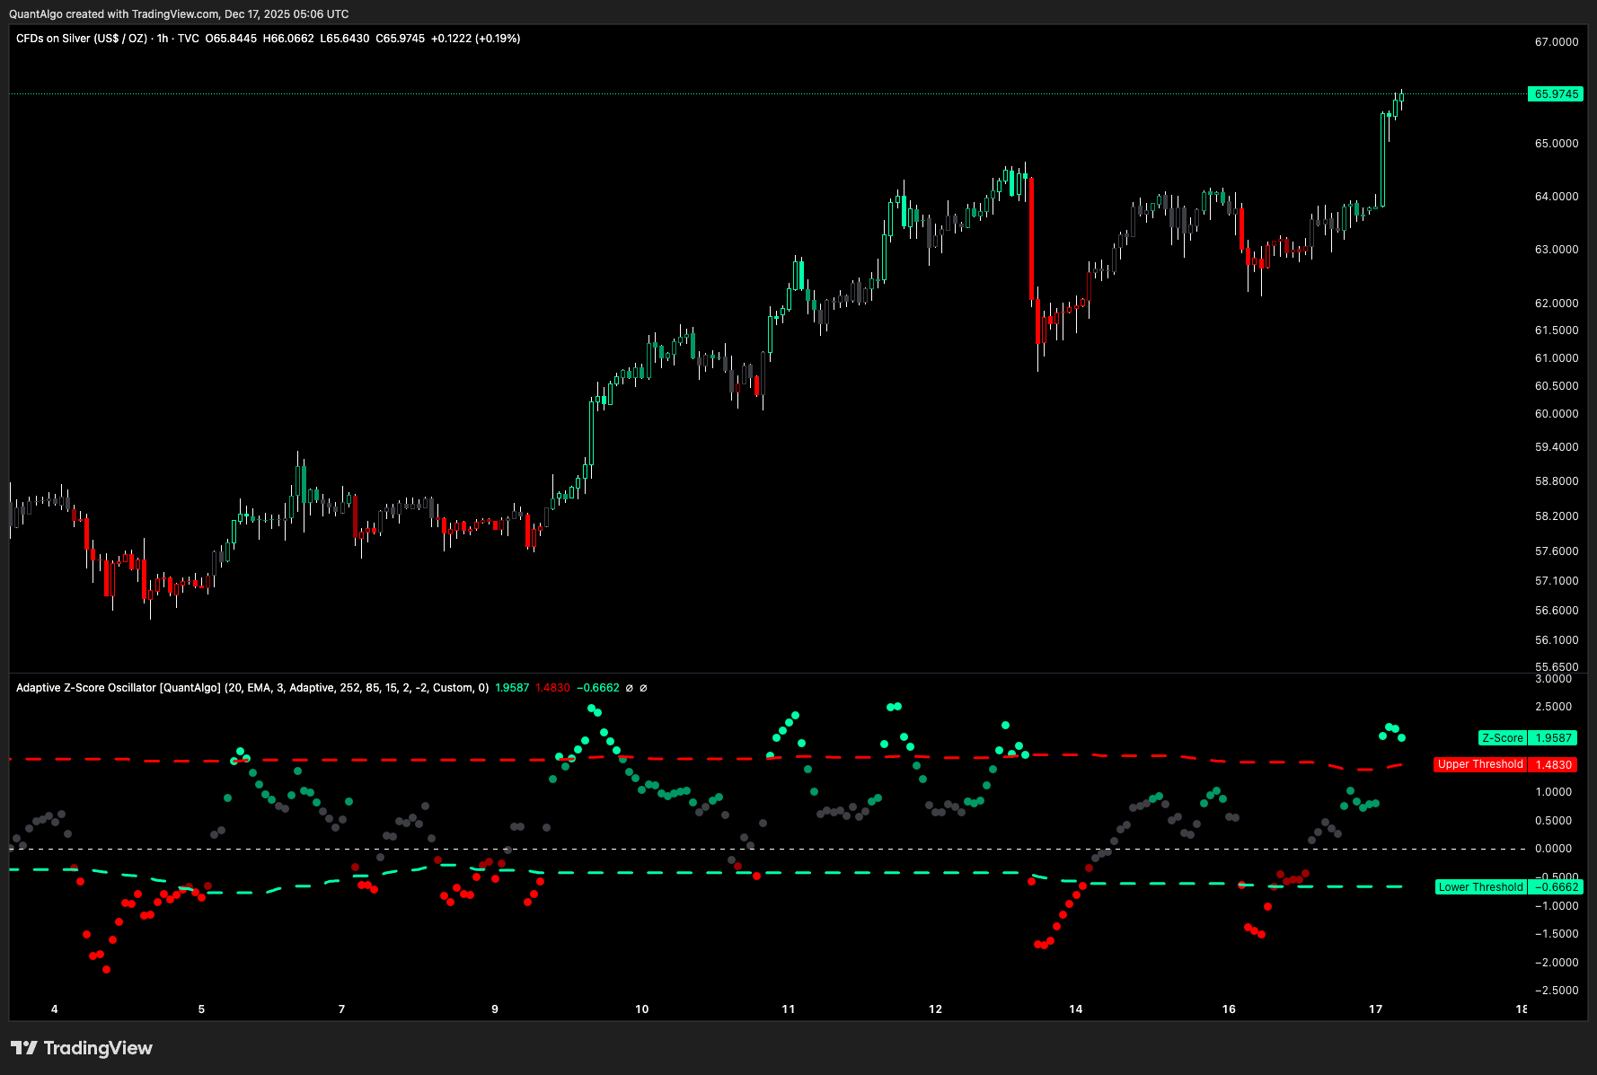
Task: Click date label 12 on time axis
Action: tap(936, 1009)
